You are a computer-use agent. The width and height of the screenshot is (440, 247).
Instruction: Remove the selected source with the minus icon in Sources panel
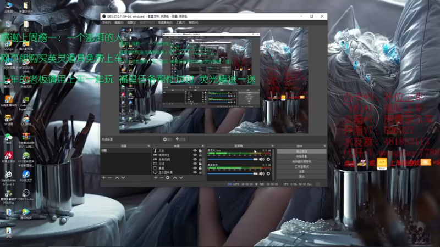162,178
